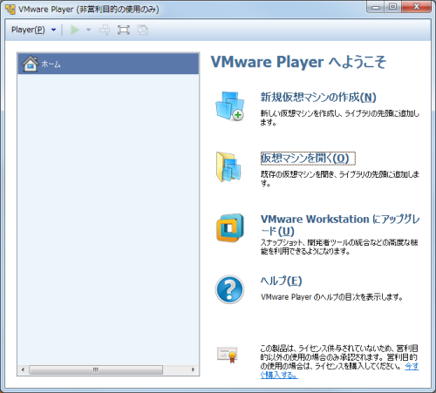Click 新規仮想マシンの作成(N) link
Image resolution: width=436 pixels, height=393 pixels.
[318, 98]
